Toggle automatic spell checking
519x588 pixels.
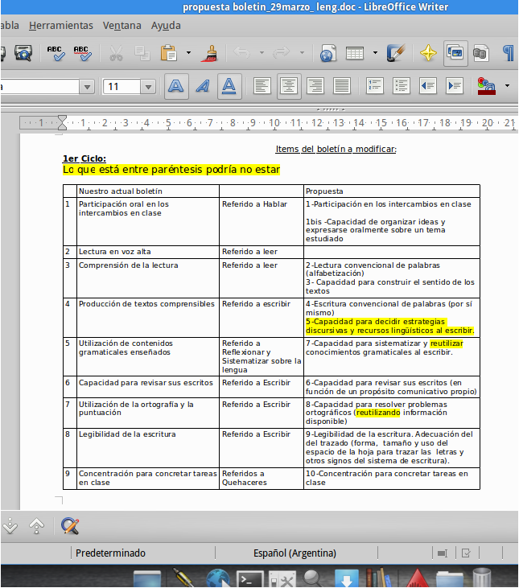[83, 53]
